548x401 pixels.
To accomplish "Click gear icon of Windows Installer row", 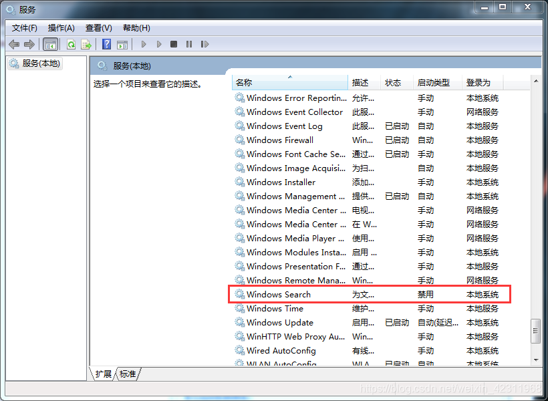I will click(239, 182).
